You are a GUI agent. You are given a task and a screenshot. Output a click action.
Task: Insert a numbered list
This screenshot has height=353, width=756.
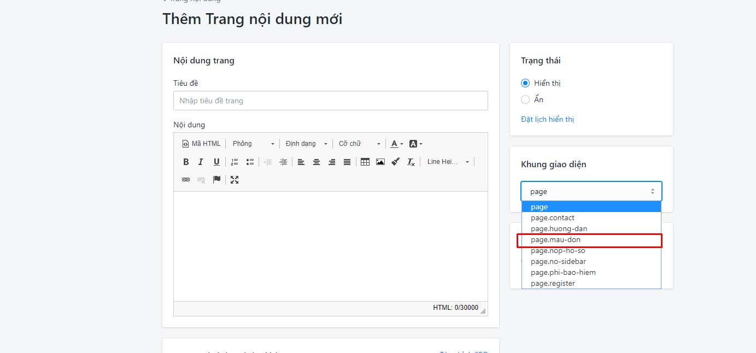pyautogui.click(x=235, y=162)
